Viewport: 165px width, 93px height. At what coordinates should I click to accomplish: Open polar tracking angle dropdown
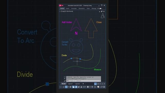click(x=100, y=84)
